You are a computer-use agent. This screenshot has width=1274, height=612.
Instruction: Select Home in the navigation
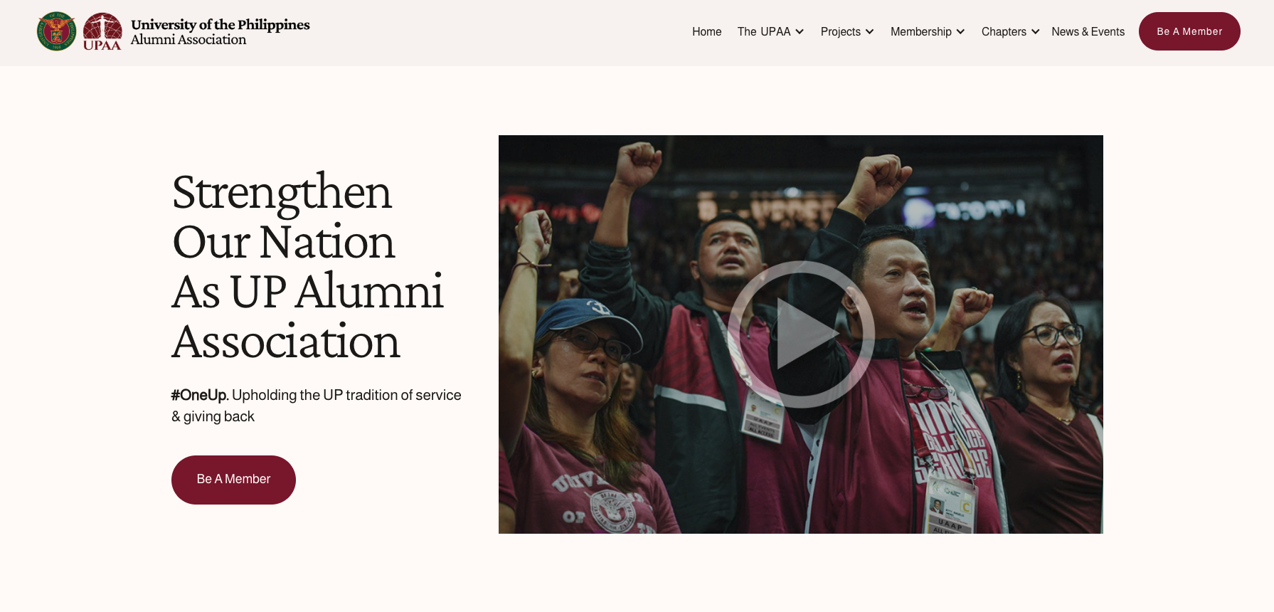click(706, 31)
